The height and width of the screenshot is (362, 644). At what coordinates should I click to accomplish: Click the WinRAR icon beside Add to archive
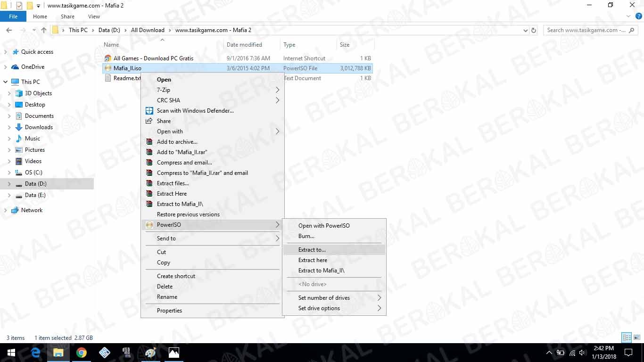point(149,142)
